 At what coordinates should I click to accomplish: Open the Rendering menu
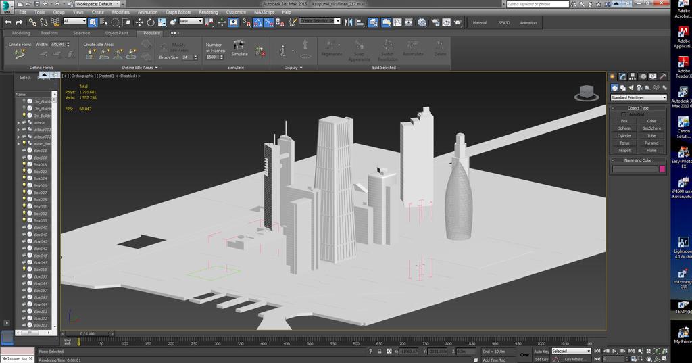[208, 12]
